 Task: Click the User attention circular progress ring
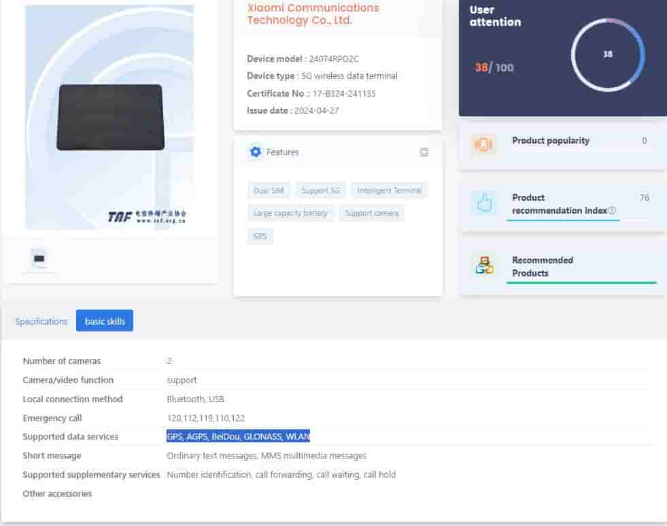[607, 55]
